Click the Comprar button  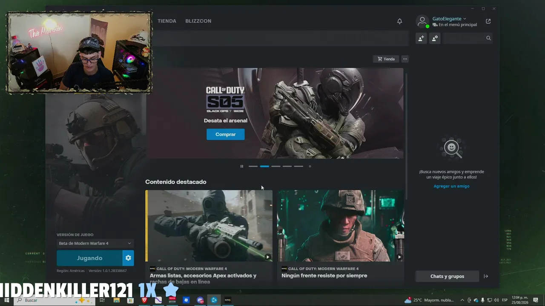coord(226,134)
